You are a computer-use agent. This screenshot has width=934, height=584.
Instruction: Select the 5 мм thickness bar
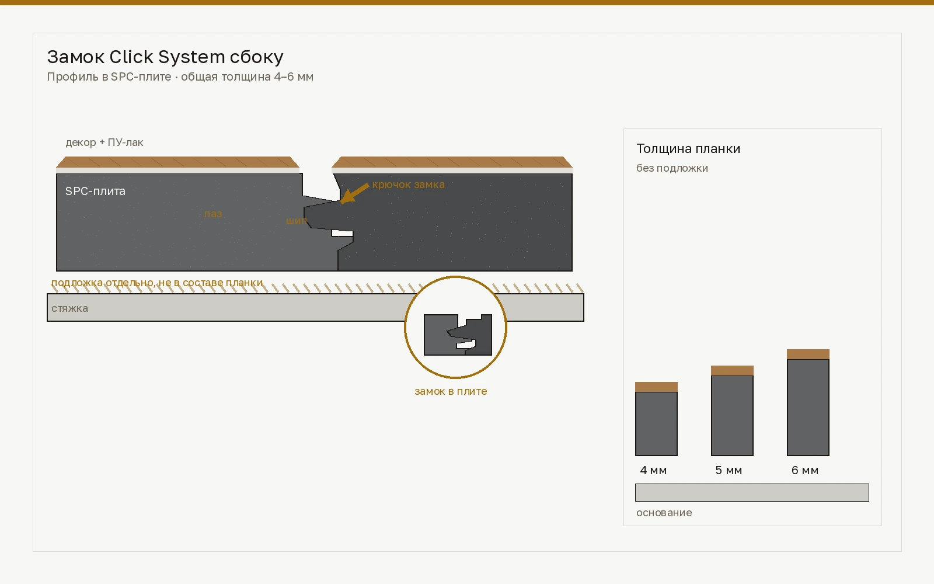click(x=732, y=411)
